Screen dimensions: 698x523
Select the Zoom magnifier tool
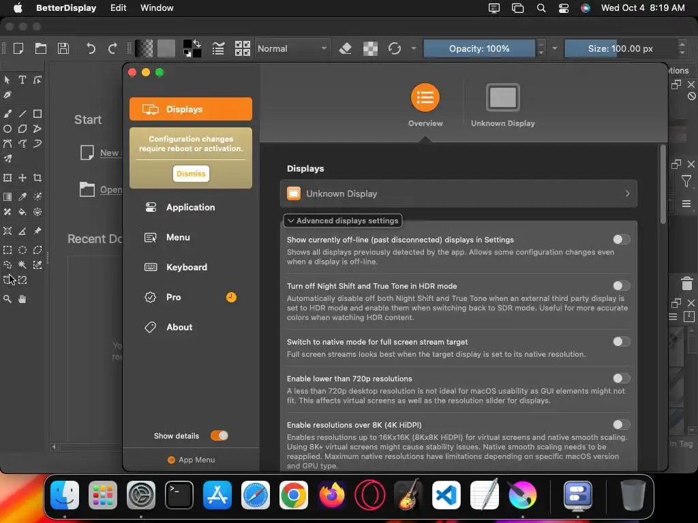(x=7, y=300)
